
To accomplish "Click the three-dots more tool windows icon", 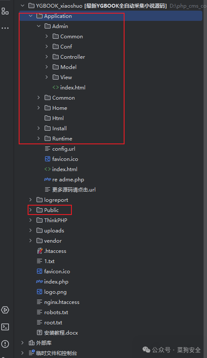I will (x=5, y=28).
